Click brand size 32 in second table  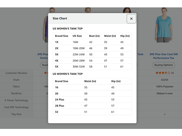pos(57,112)
